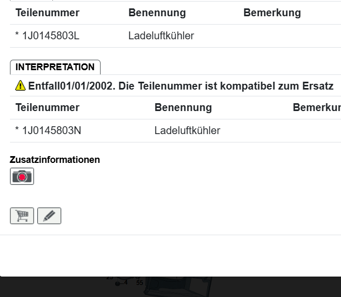Click the yellow warning triangle icon
Image resolution: width=341 pixels, height=297 pixels.
[x=20, y=85]
